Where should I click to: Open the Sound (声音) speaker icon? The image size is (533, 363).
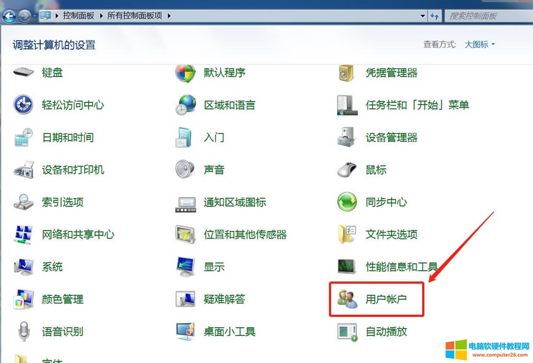tap(185, 169)
